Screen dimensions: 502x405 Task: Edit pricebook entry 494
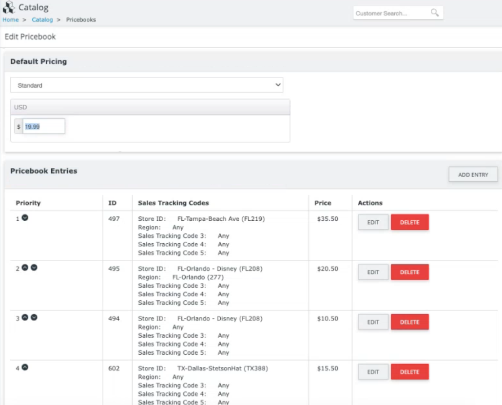373,322
